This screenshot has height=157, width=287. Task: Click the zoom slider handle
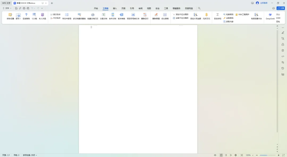click(268, 155)
